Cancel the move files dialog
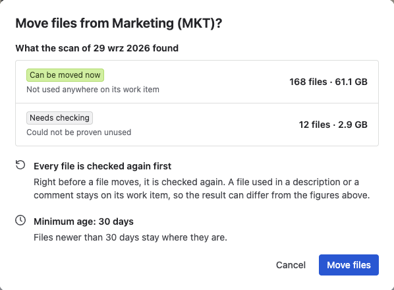The image size is (394, 290). 291,265
